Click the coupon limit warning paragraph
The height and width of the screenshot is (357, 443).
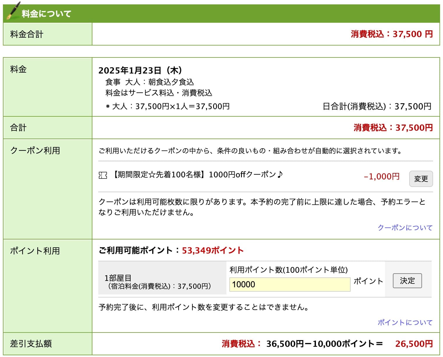262,207
